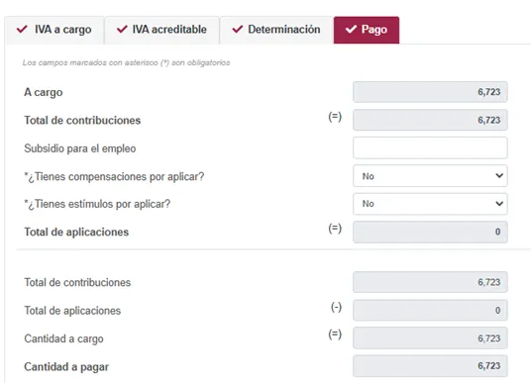Click the estímulos dropdown chevron arrow
The height and width of the screenshot is (383, 531).
499,204
